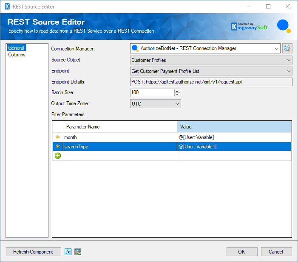Close the REST Source Editor window
The image size is (298, 262).
[288, 6]
